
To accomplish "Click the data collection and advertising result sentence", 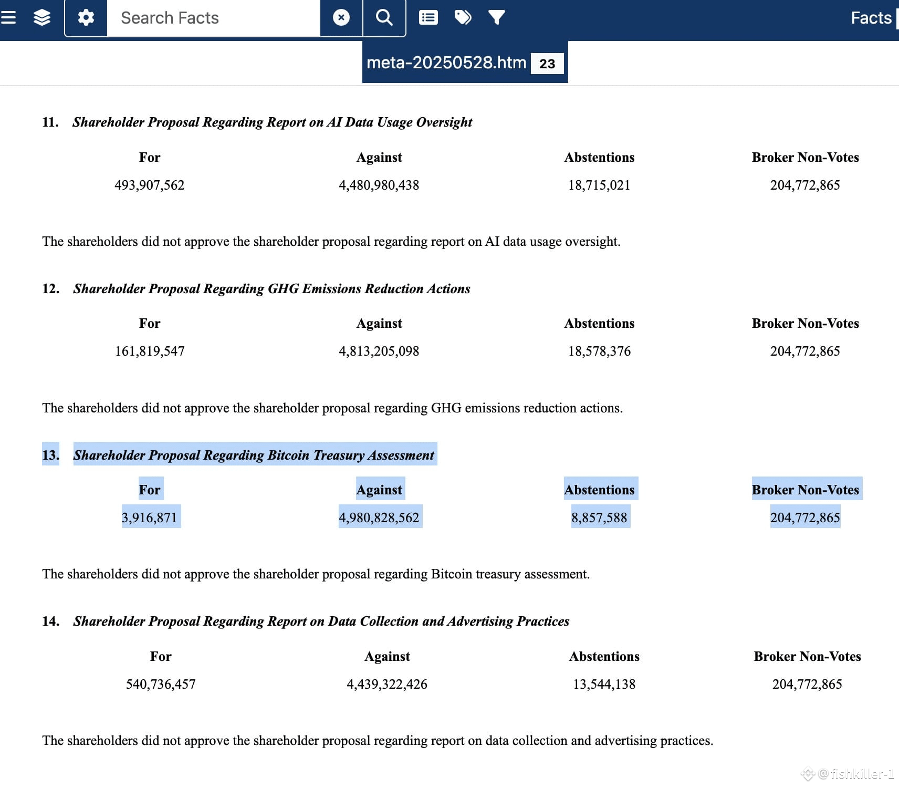I will click(378, 740).
